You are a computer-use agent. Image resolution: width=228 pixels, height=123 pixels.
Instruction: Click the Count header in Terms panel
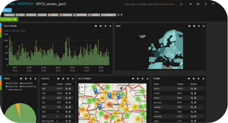(x=180, y=84)
